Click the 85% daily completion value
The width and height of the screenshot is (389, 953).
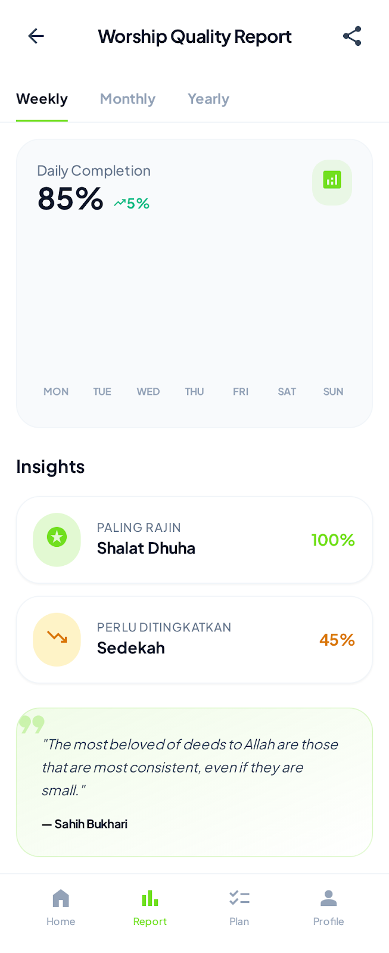point(70,199)
